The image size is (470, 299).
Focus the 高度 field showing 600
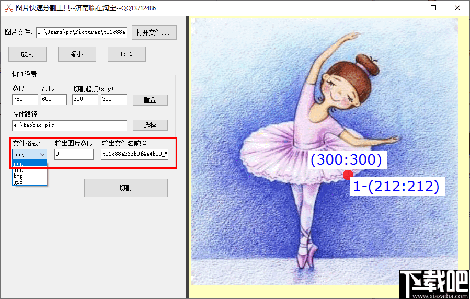pos(54,99)
